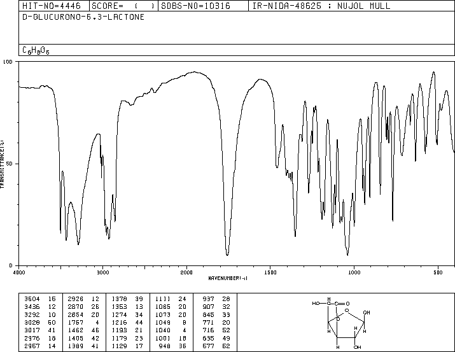Viewport: 455px width, 352px height.
Task: Select peak 1049 in the table
Action: coord(163,322)
